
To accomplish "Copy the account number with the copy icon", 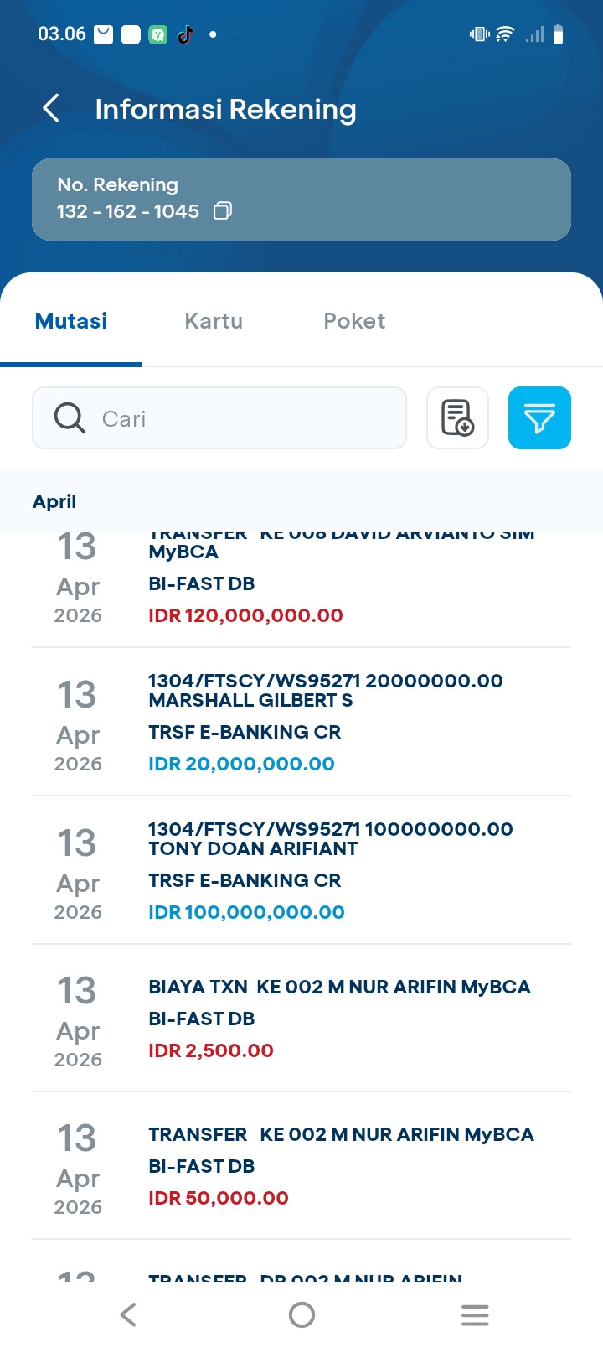I will tap(222, 210).
